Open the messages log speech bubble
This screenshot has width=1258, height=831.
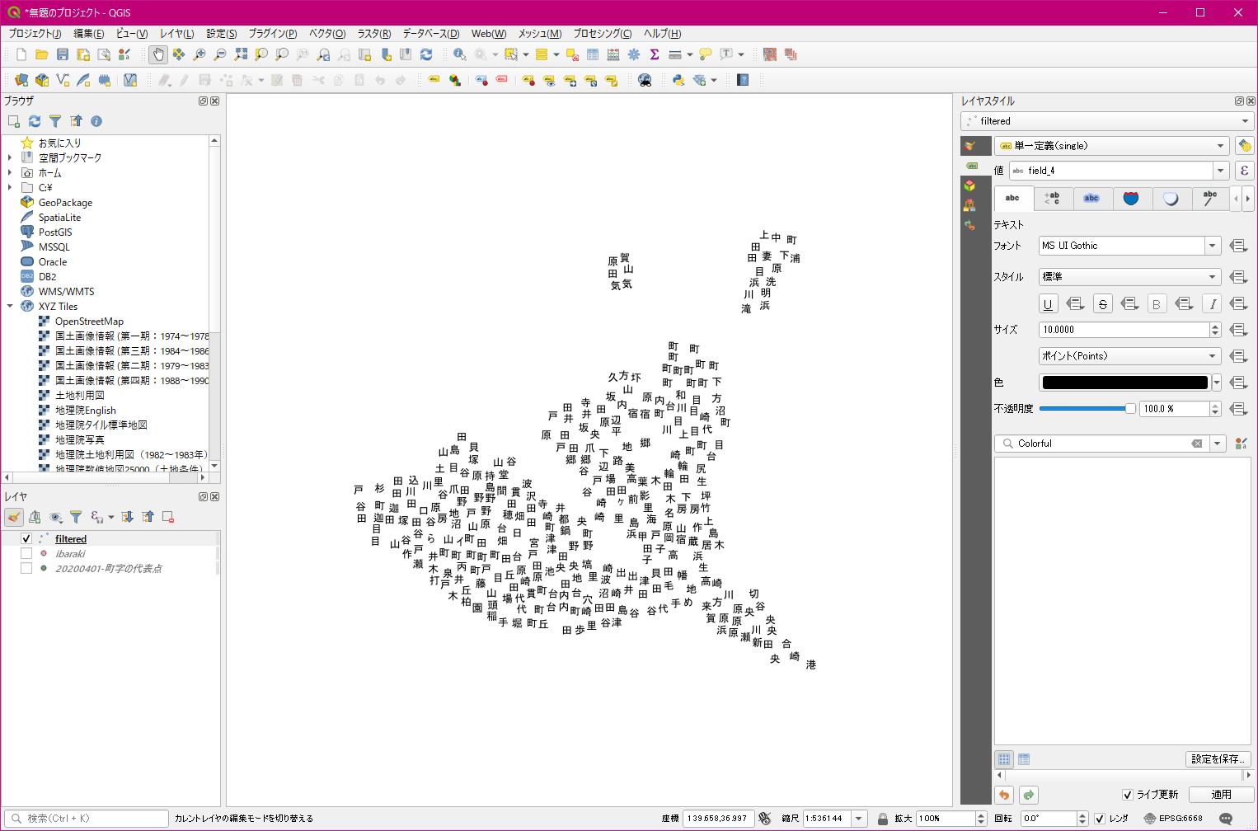click(x=1226, y=819)
